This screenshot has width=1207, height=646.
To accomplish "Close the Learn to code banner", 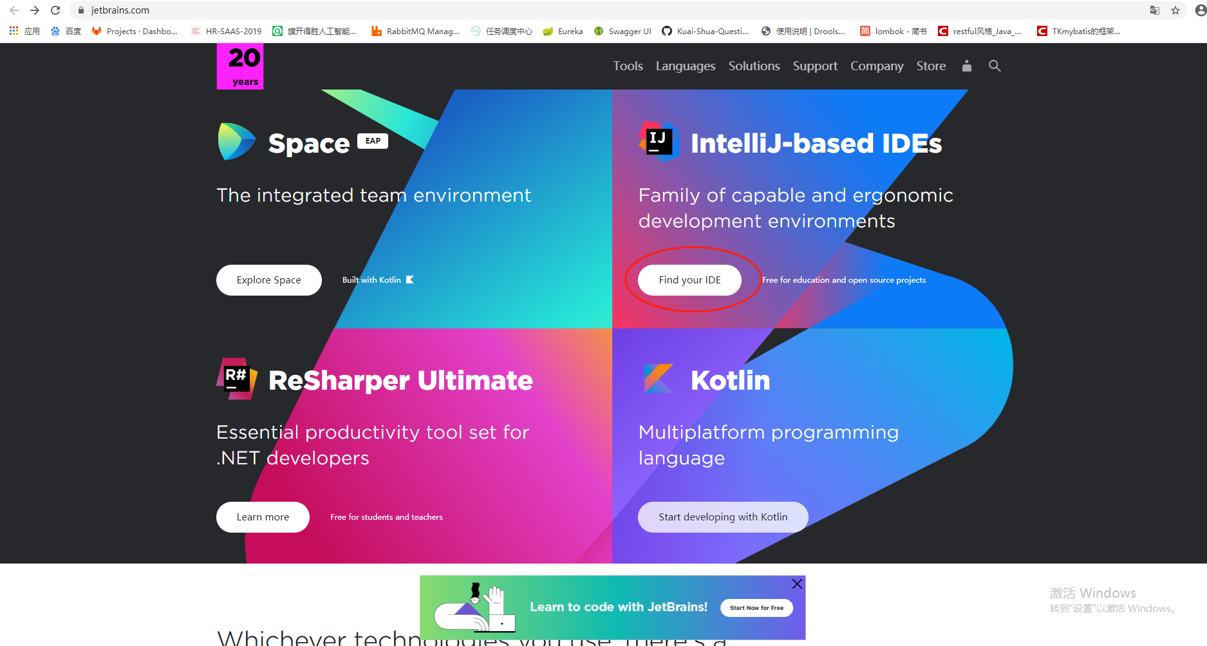I will pyautogui.click(x=797, y=584).
